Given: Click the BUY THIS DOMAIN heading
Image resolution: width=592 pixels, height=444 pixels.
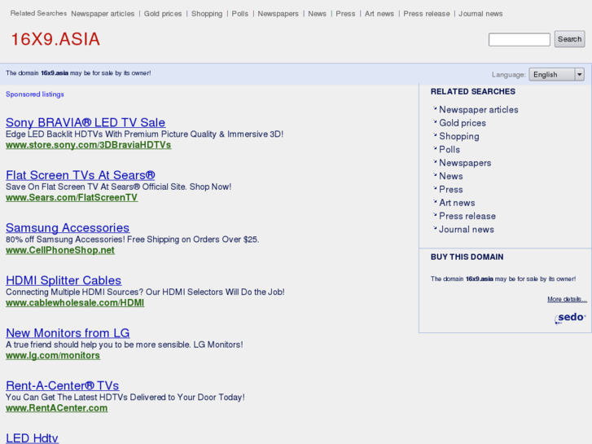Looking at the screenshot, I should 467,257.
